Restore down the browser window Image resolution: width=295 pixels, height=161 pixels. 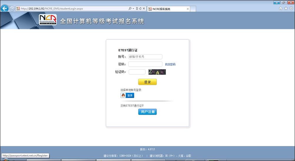coord(284,3)
